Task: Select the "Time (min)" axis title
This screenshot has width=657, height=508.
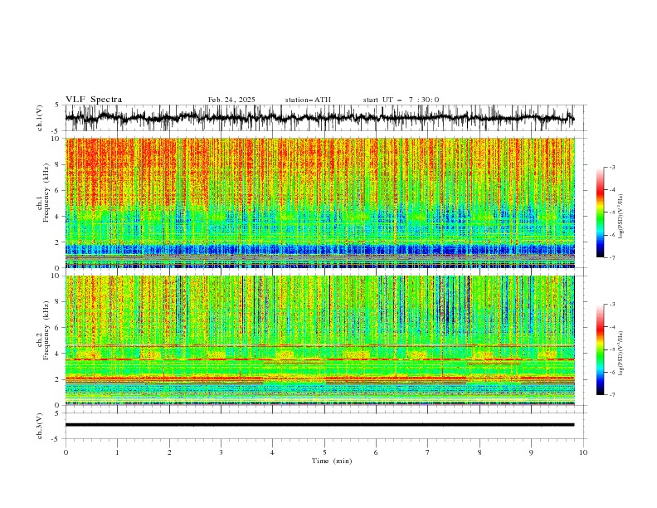Action: pyautogui.click(x=332, y=461)
